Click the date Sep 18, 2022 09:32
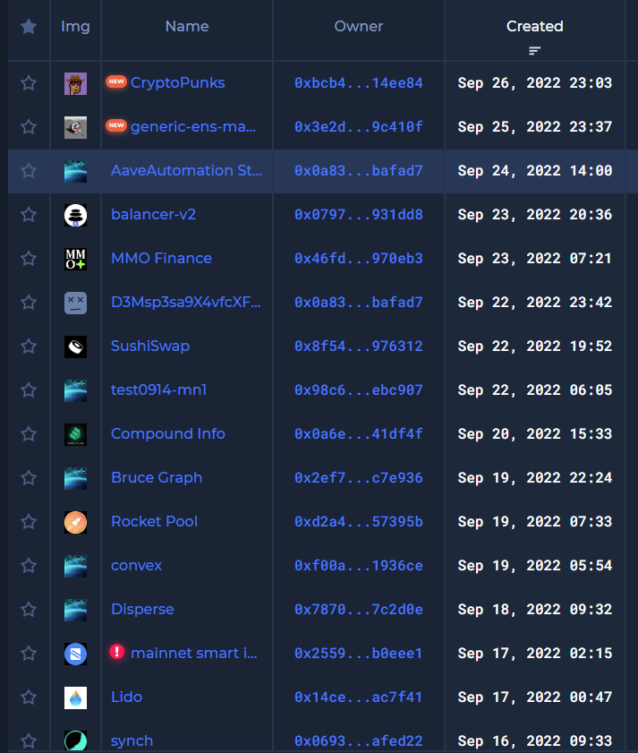Image resolution: width=638 pixels, height=753 pixels. point(535,610)
